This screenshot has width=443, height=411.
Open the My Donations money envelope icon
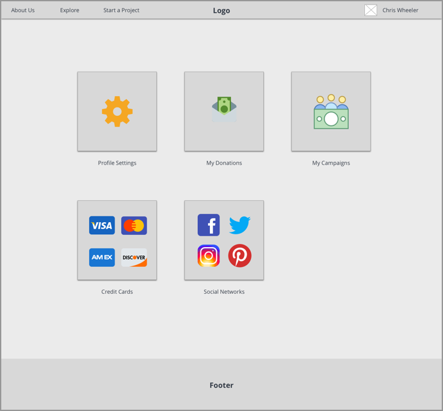(x=224, y=109)
